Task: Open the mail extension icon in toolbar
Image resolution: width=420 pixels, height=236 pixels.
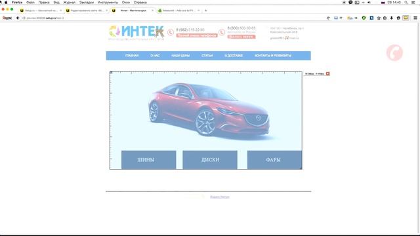Action: (336, 18)
